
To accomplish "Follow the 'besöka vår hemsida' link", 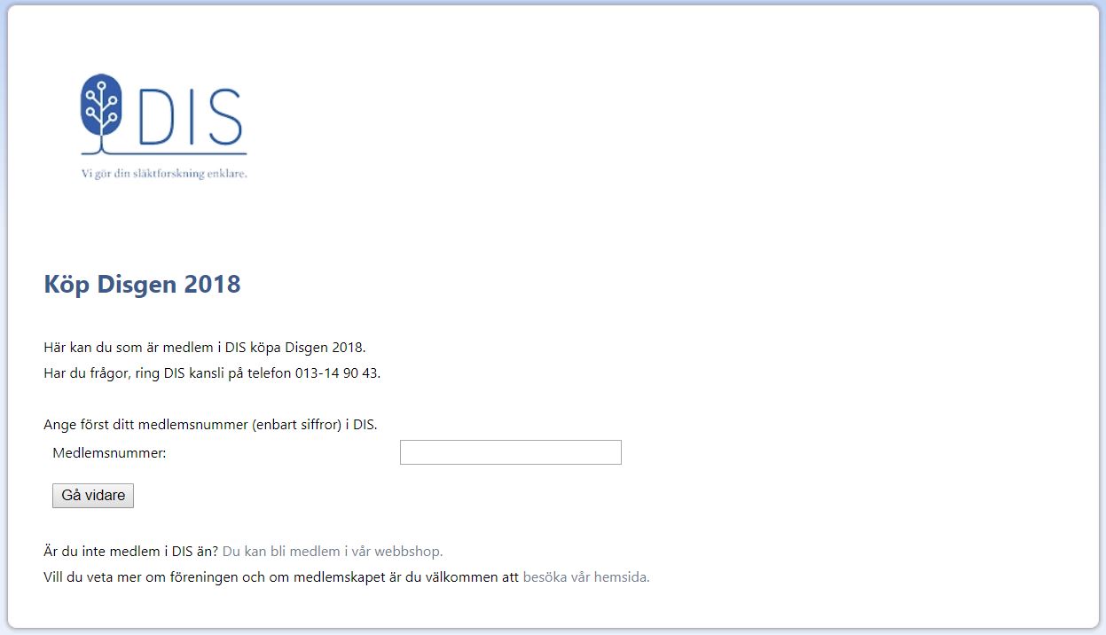I will pos(586,576).
